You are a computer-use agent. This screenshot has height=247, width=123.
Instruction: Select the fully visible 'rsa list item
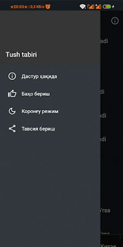coord(105,210)
